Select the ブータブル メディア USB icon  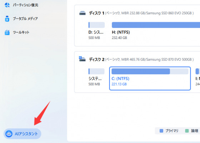pyautogui.click(x=7, y=19)
